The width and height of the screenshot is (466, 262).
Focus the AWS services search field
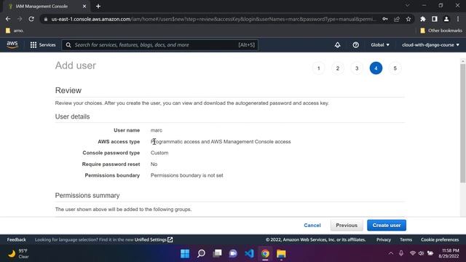click(159, 45)
